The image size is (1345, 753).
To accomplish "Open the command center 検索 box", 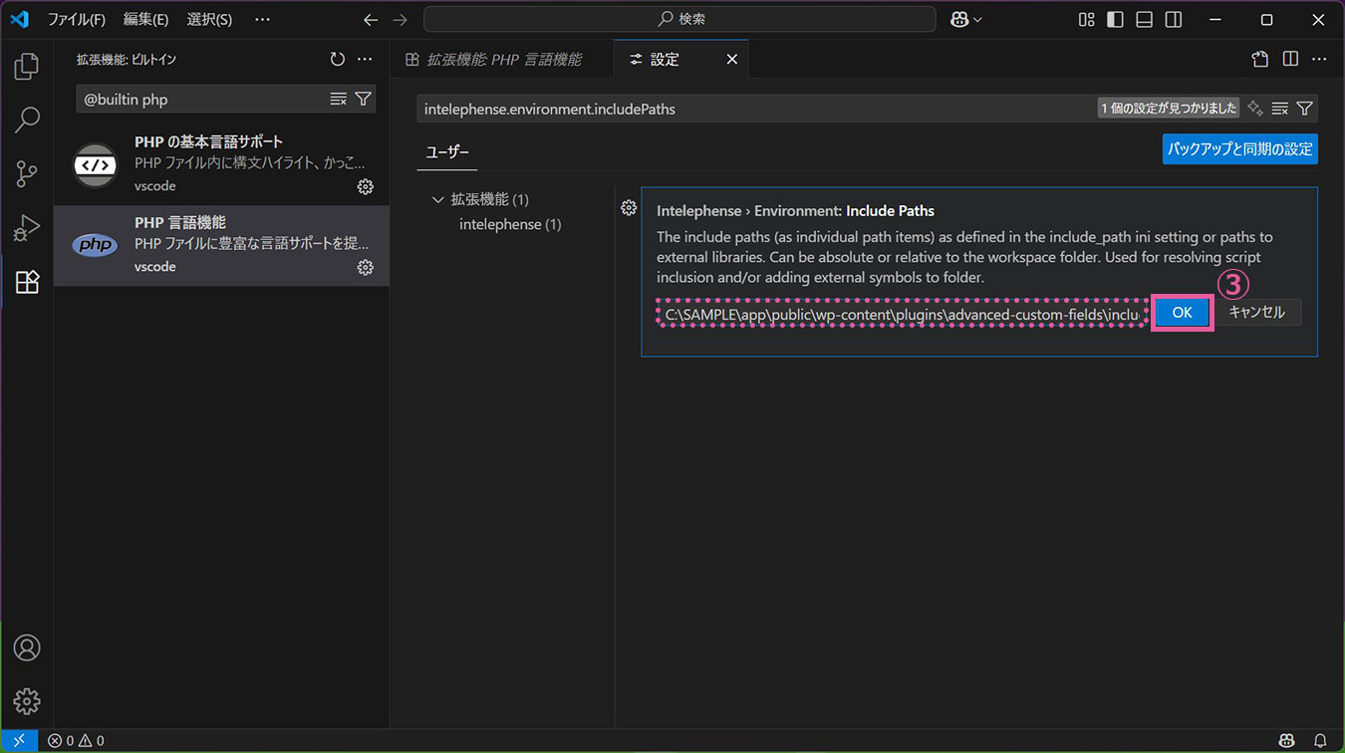I will [679, 19].
